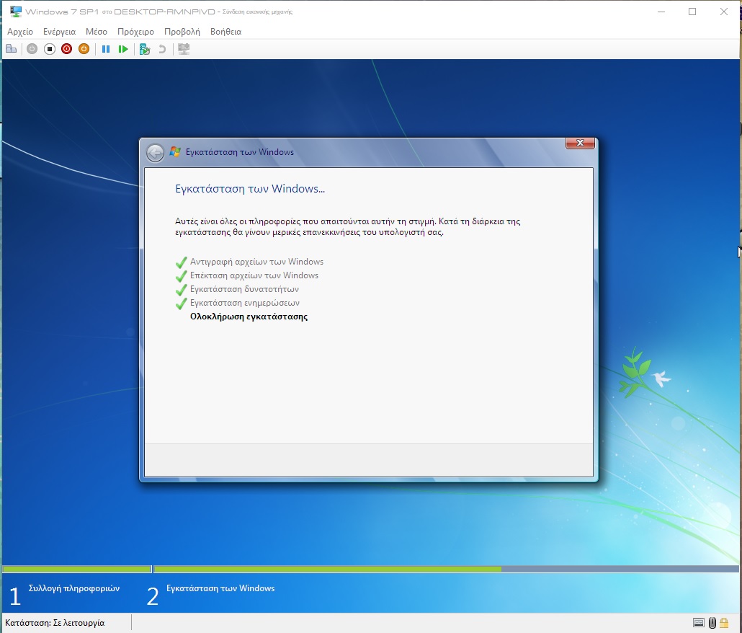Pause the virtual machine

tap(106, 49)
